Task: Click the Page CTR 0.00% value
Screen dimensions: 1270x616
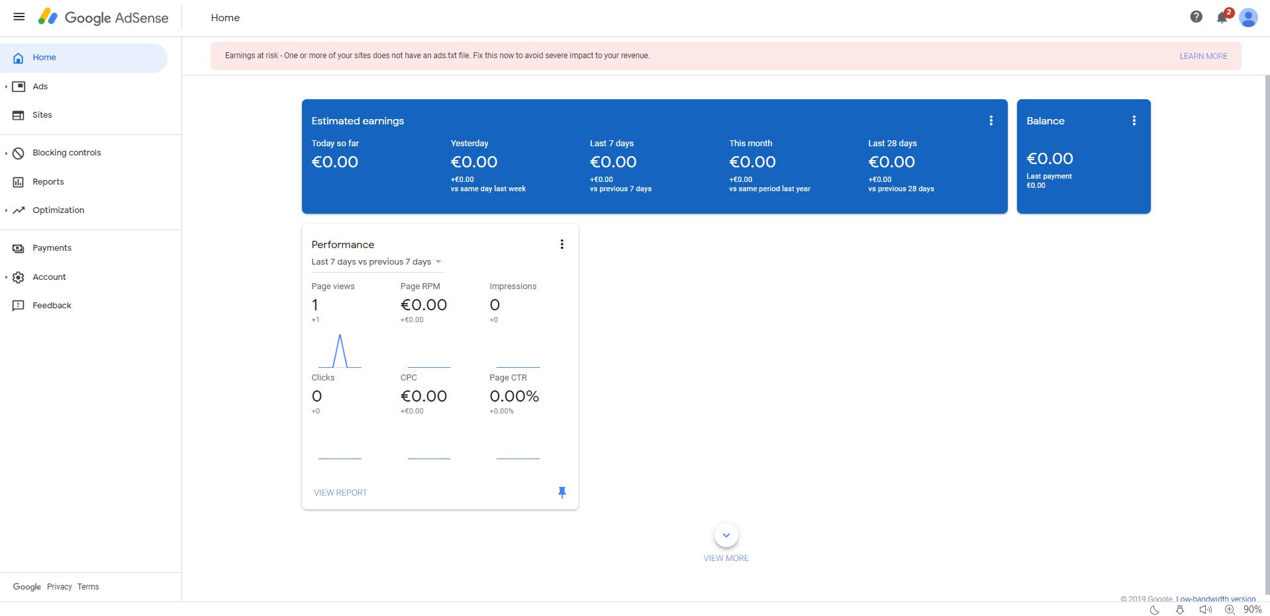Action: click(x=514, y=396)
